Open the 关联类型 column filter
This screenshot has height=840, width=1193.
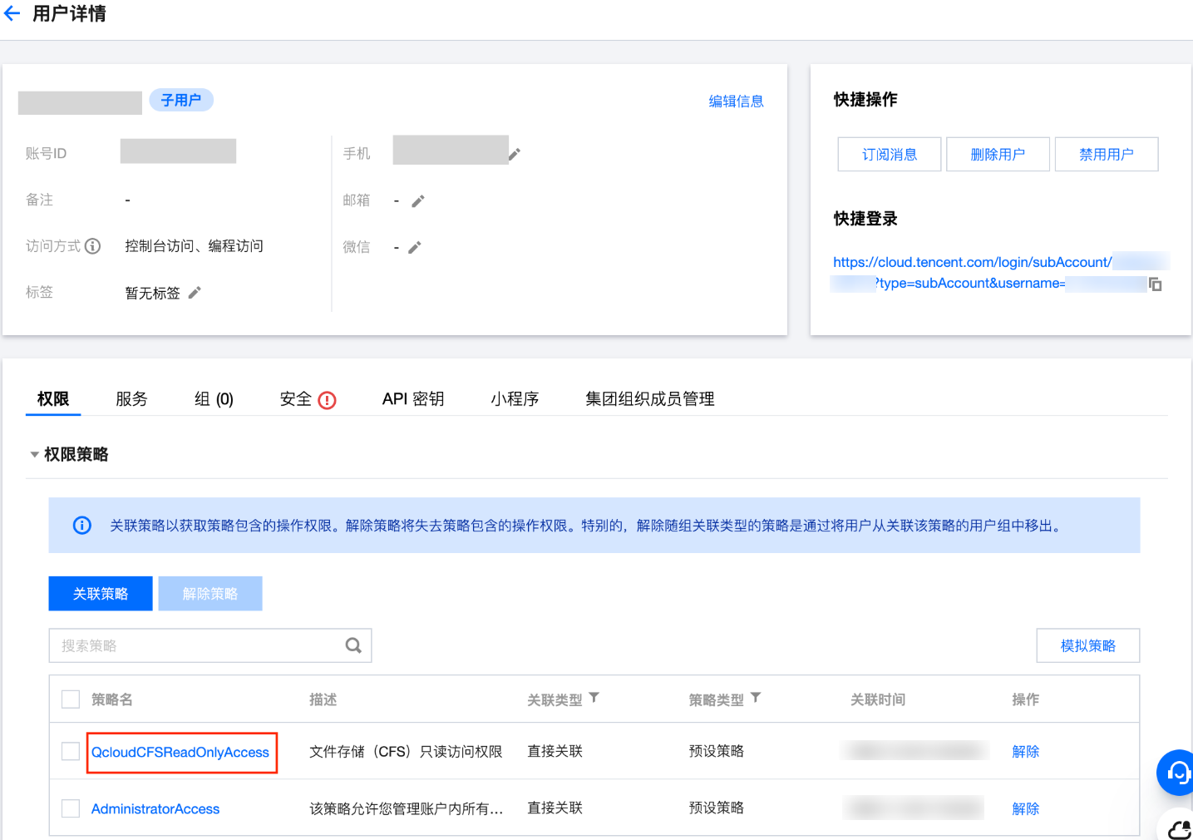[594, 699]
